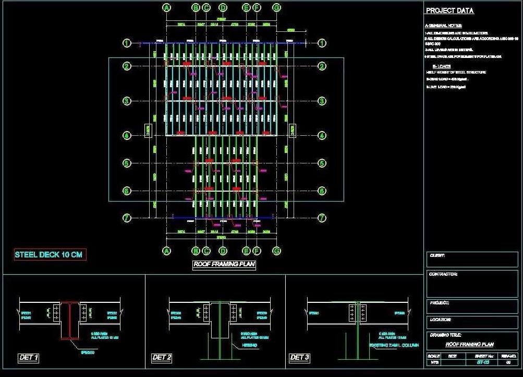The height and width of the screenshot is (377, 523).
Task: Click the 'DET 3' detail label
Action: click(299, 358)
